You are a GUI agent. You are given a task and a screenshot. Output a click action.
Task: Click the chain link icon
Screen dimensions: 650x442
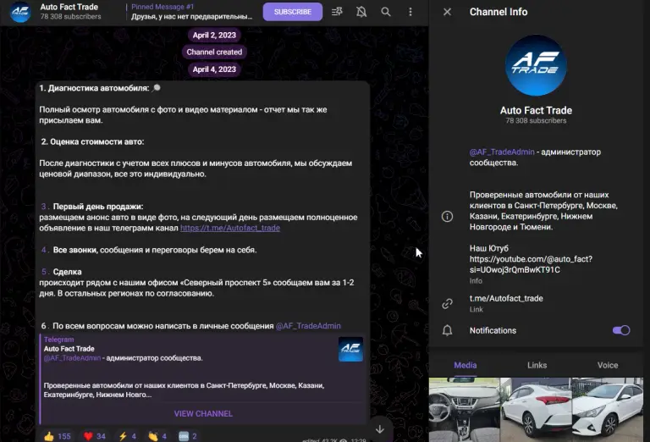(x=447, y=303)
